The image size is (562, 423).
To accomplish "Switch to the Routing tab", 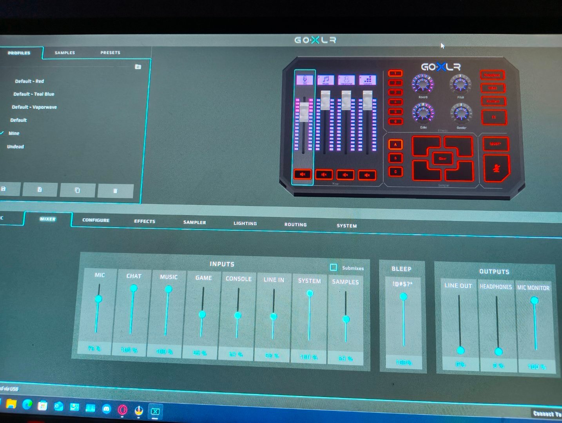I will coord(296,224).
